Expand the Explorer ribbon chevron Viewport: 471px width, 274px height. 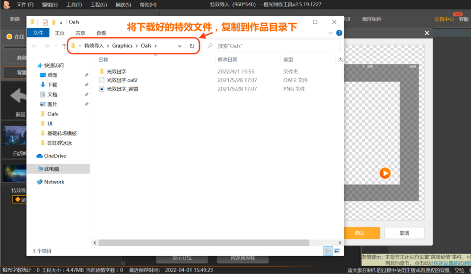coord(330,33)
